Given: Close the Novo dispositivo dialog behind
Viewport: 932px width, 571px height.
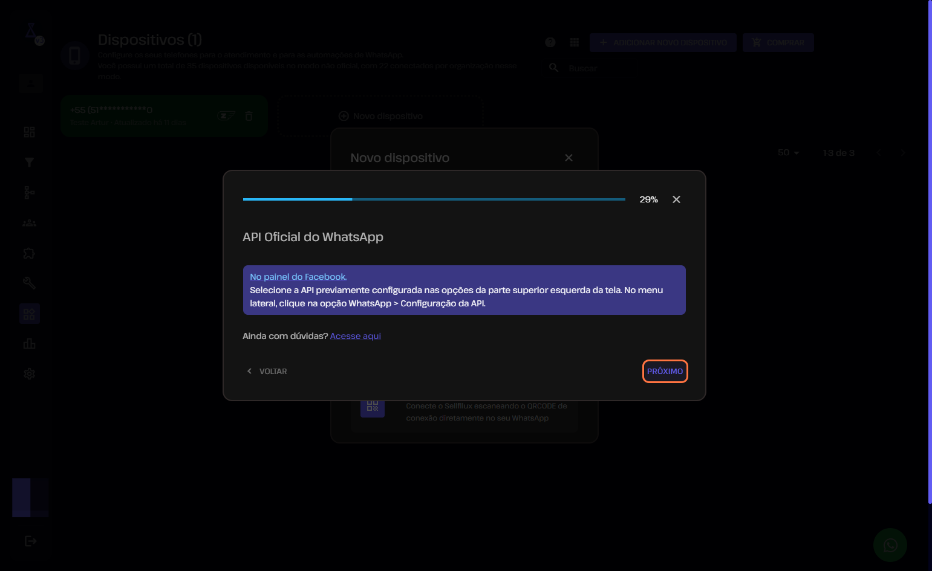Looking at the screenshot, I should 569,158.
